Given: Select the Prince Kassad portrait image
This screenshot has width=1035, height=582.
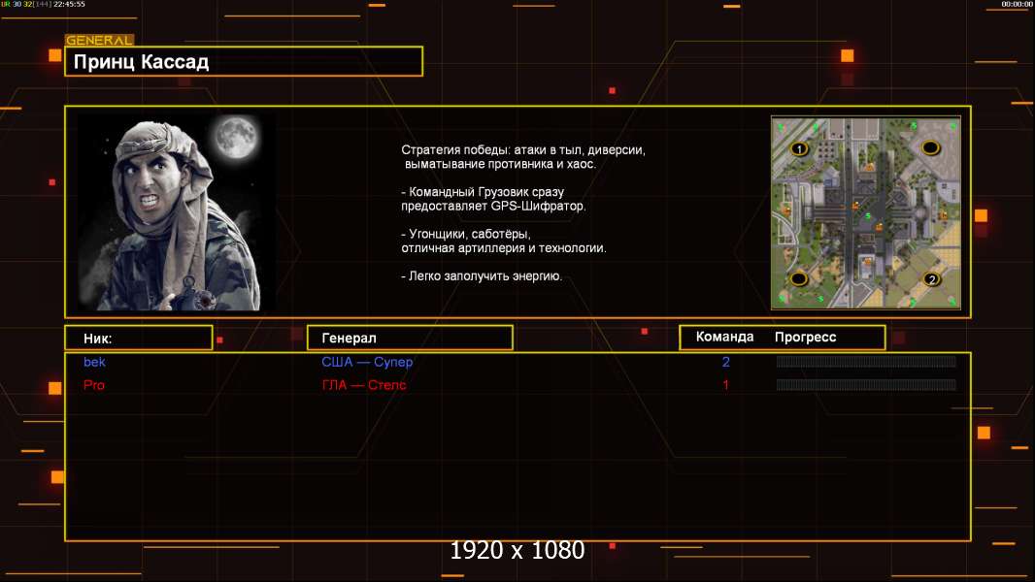Looking at the screenshot, I should click(x=177, y=212).
